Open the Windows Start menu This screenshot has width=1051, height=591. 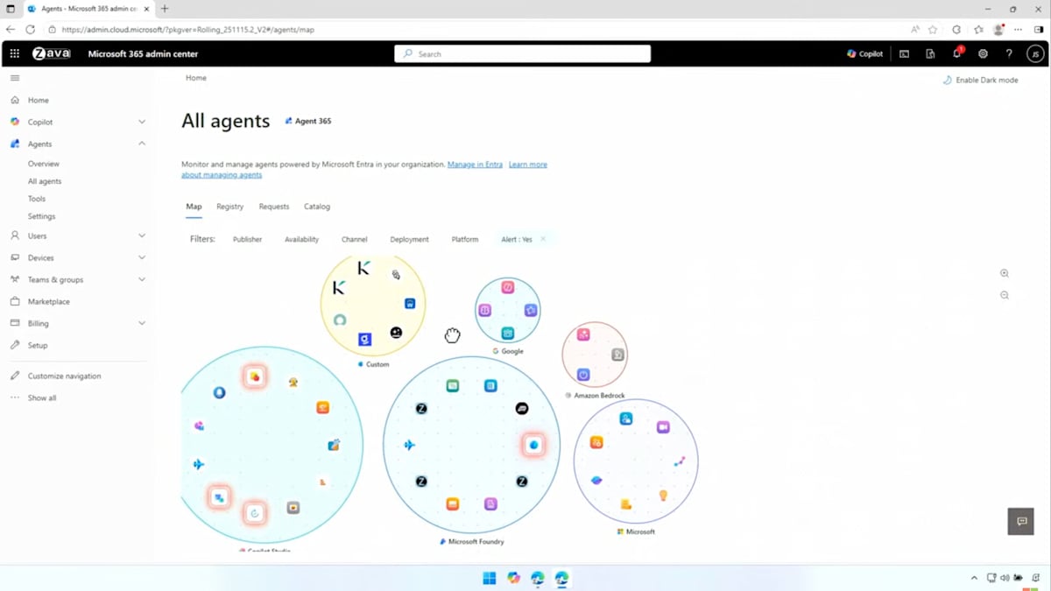(490, 578)
